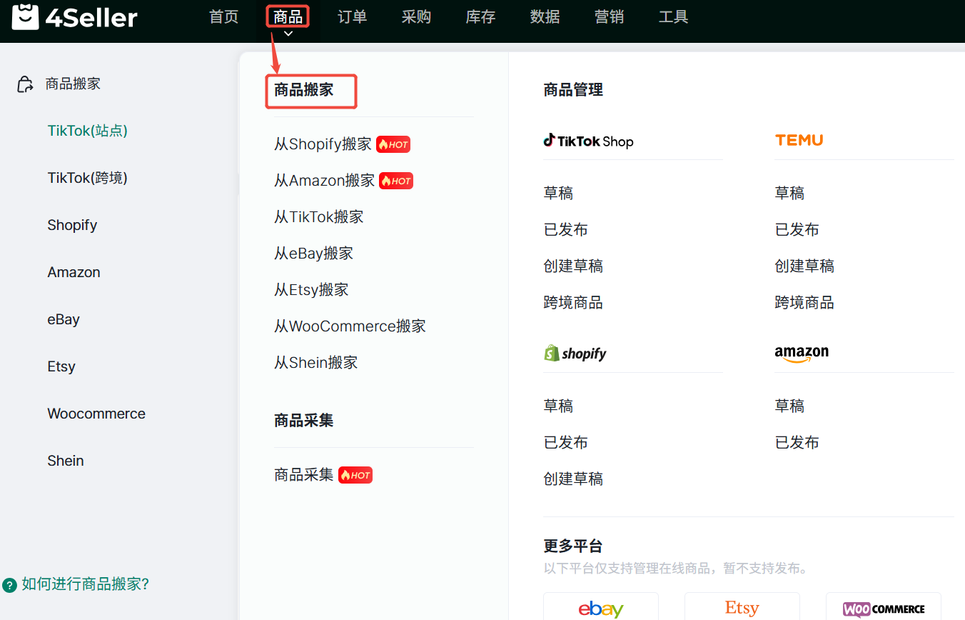
Task: Expand the chevron under 商品 menu
Action: tap(288, 34)
